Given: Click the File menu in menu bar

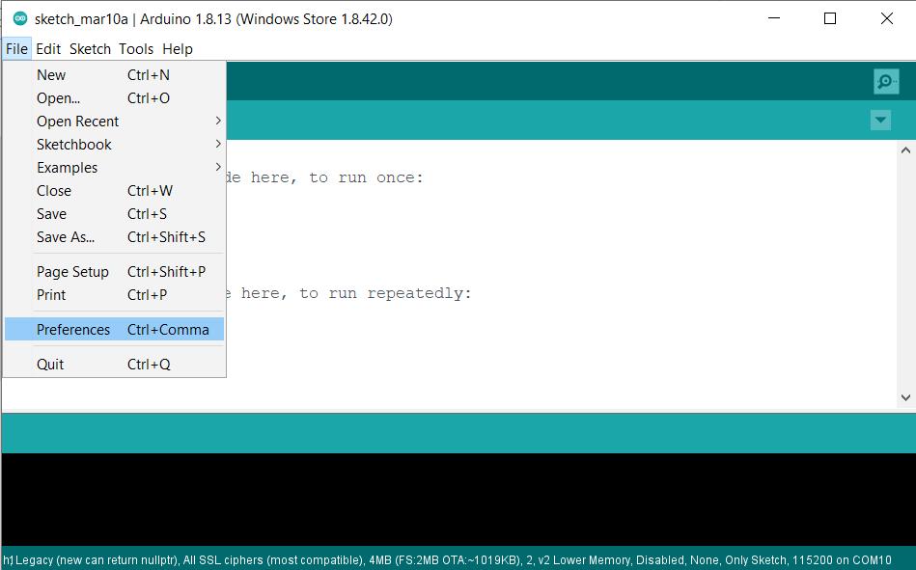Looking at the screenshot, I should 16,49.
